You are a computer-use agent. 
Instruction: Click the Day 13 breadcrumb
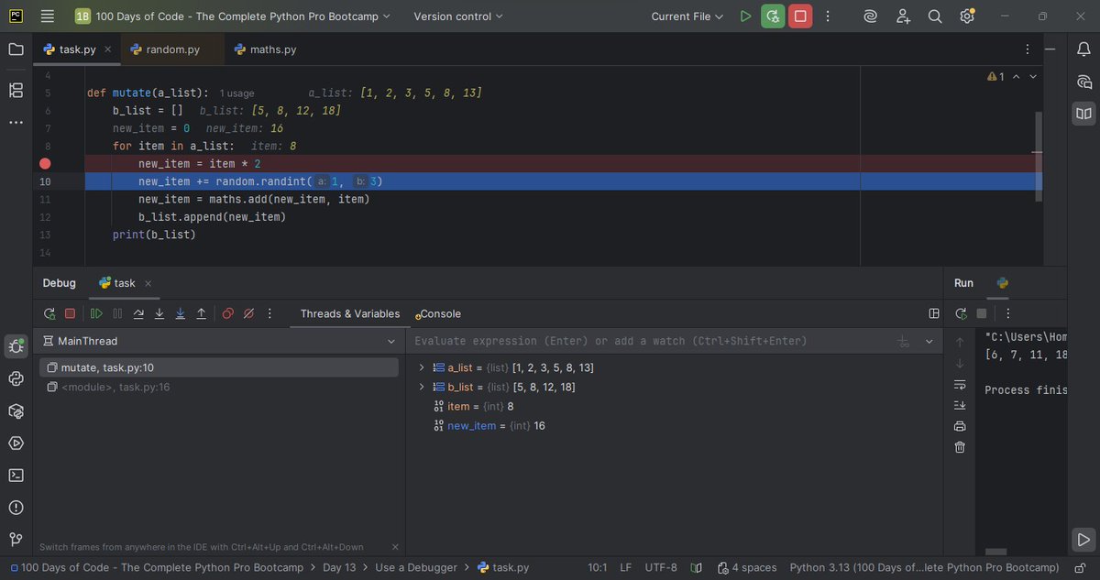click(x=339, y=568)
